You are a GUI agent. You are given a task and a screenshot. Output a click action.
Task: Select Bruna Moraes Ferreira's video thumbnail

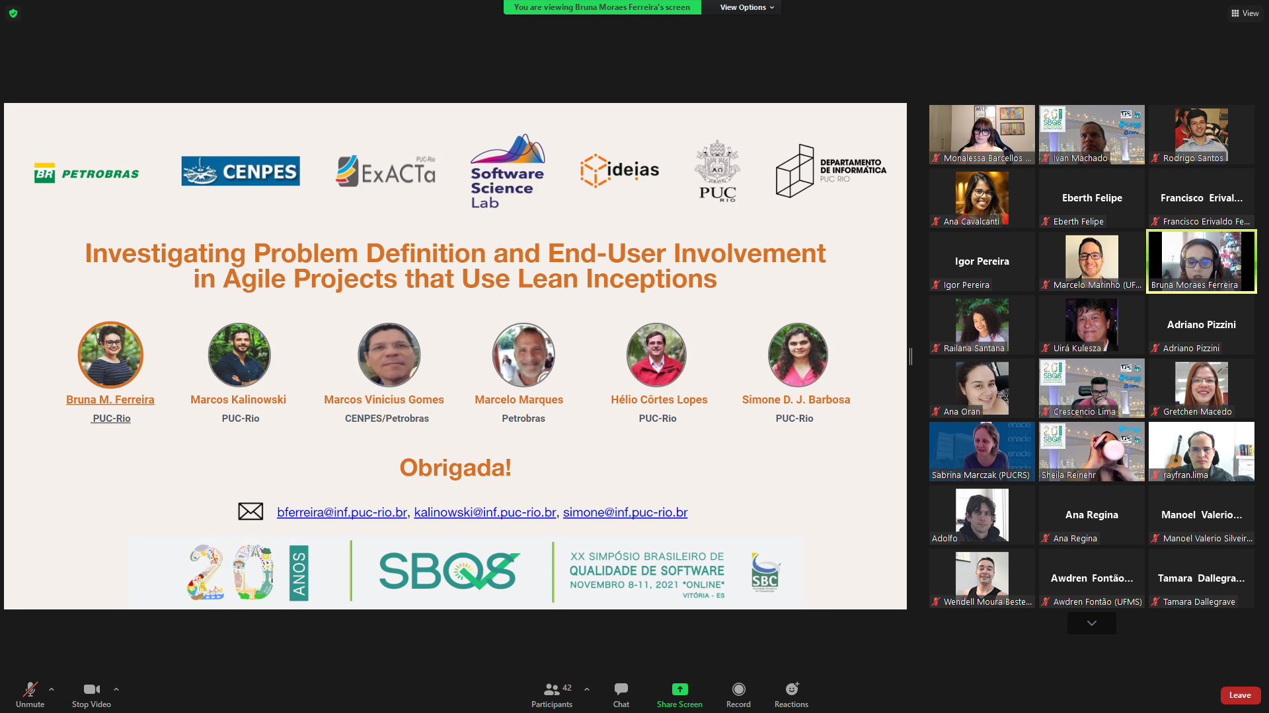pyautogui.click(x=1201, y=261)
